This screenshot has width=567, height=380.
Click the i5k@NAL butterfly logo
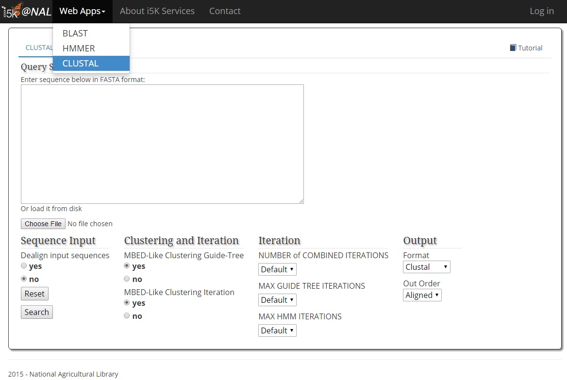point(27,11)
